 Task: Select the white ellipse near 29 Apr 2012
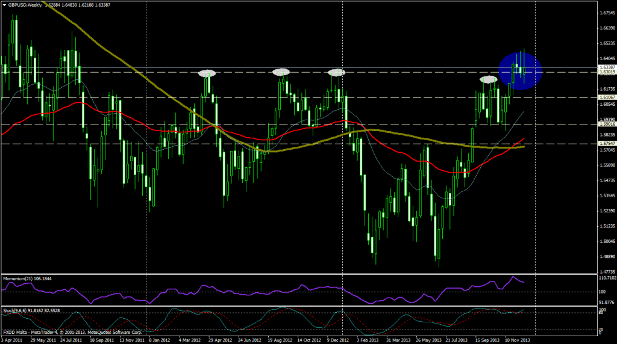207,73
